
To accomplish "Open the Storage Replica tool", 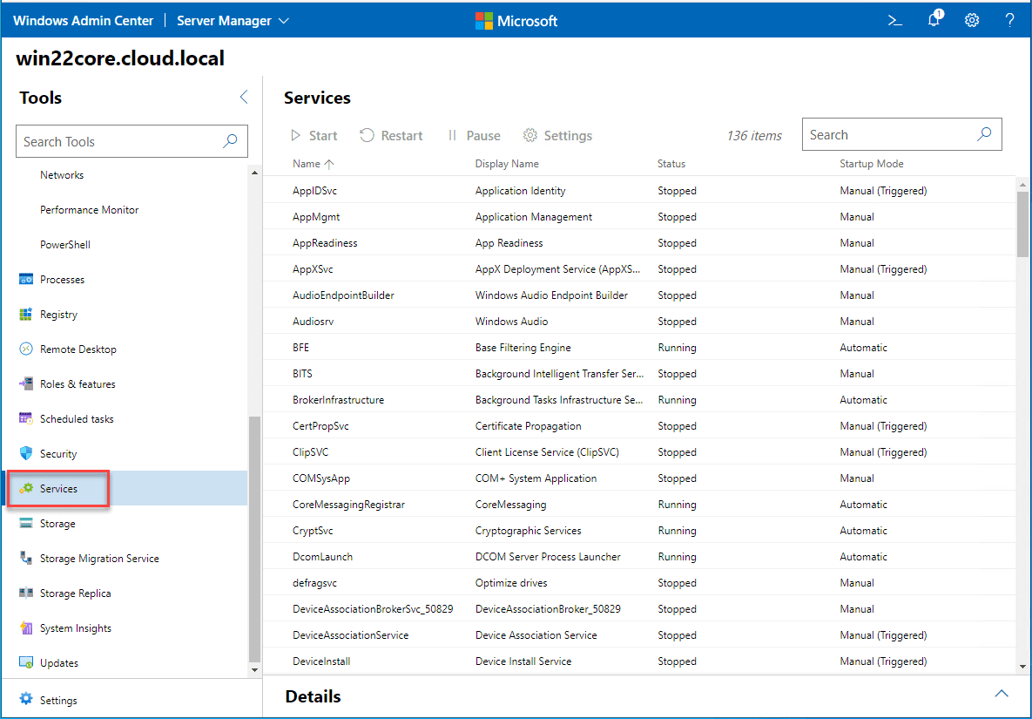I will pos(74,593).
